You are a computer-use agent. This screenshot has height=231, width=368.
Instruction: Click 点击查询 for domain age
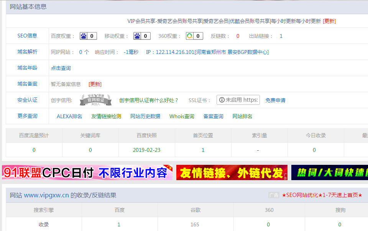tap(61, 68)
